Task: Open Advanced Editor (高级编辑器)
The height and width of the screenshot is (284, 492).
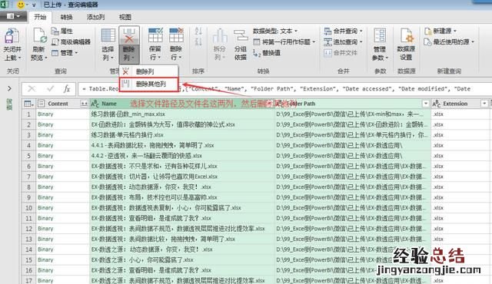Action: [71, 41]
